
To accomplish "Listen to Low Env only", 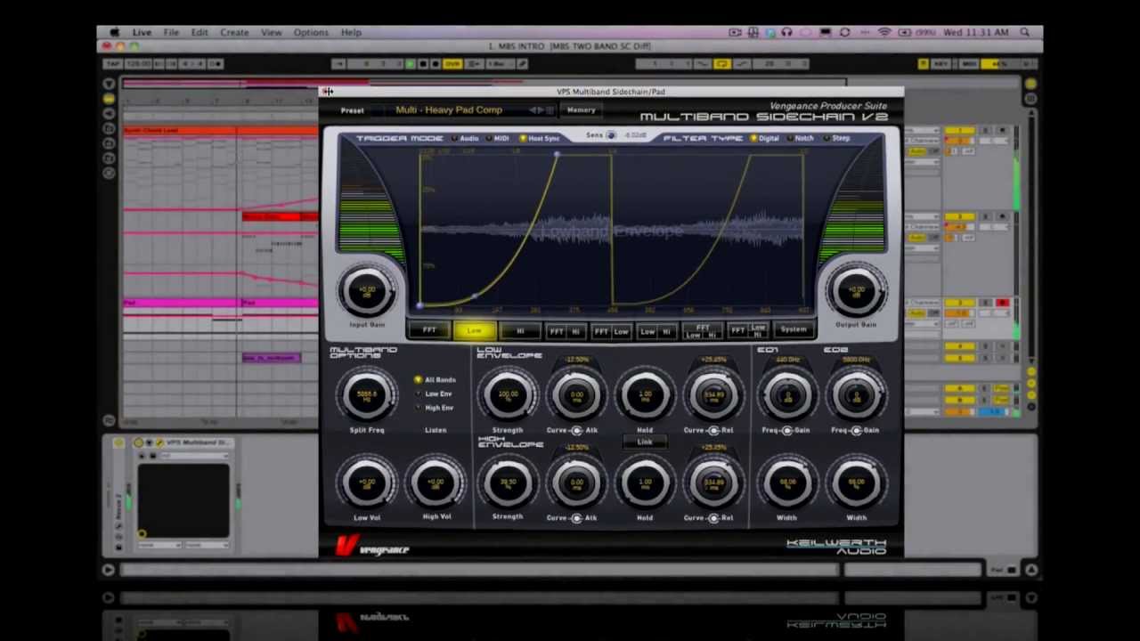I will tap(435, 394).
